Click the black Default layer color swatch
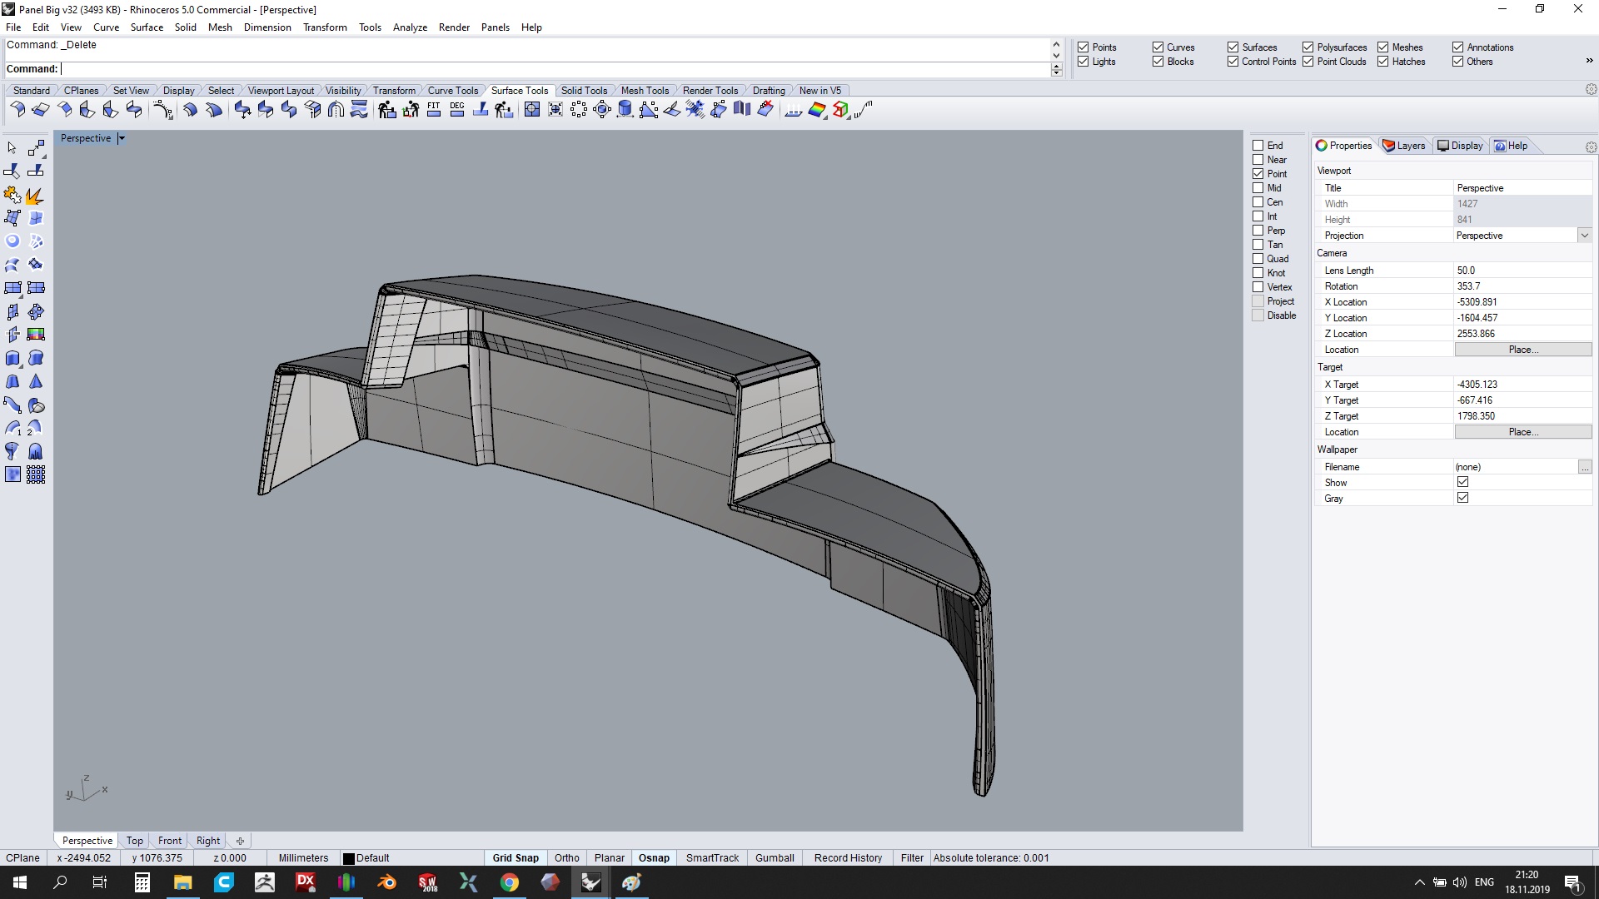The height and width of the screenshot is (899, 1599). pos(349,858)
